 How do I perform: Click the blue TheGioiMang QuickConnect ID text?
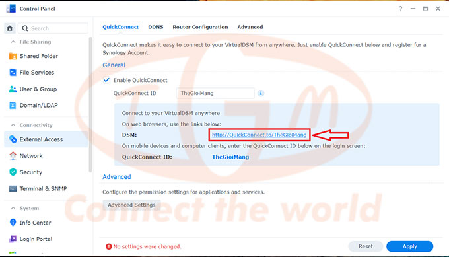[x=230, y=157]
